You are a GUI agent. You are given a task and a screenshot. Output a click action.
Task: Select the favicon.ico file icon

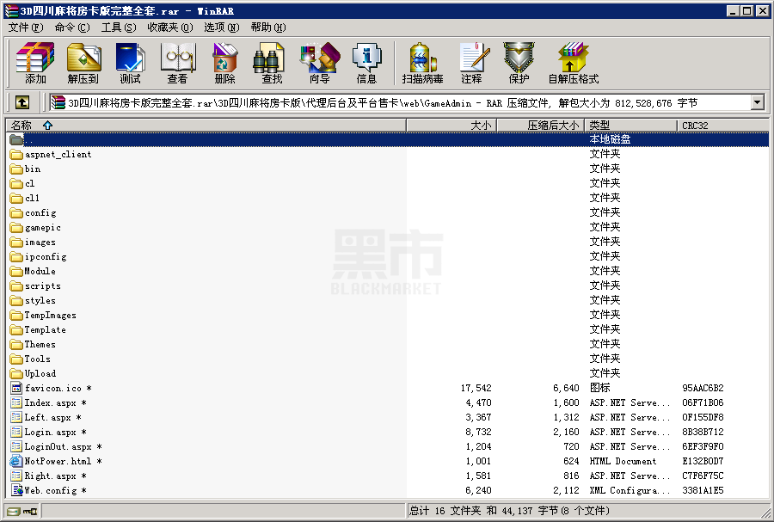point(16,388)
